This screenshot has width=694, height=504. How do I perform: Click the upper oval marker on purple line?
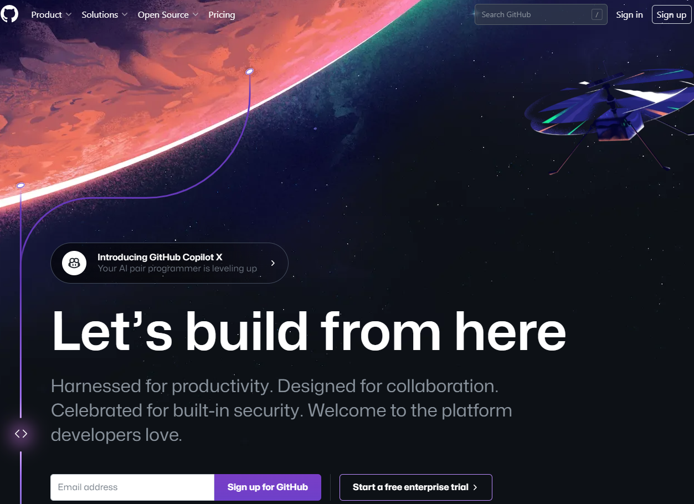pyautogui.click(x=249, y=71)
